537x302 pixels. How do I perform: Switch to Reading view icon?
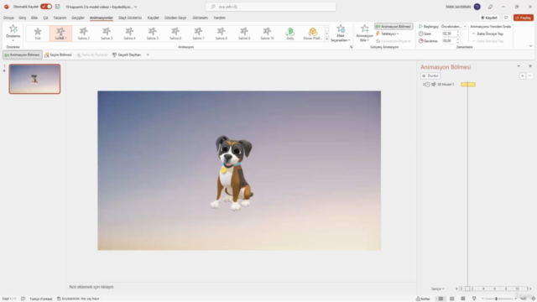[462, 299]
